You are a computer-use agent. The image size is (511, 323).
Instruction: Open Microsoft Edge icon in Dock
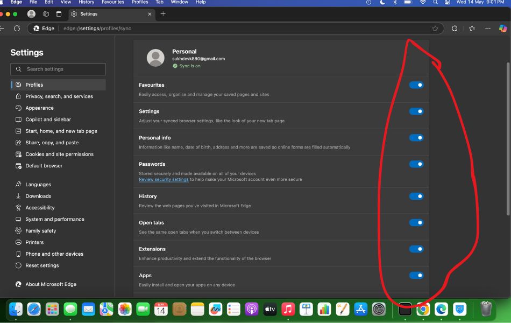click(x=441, y=309)
